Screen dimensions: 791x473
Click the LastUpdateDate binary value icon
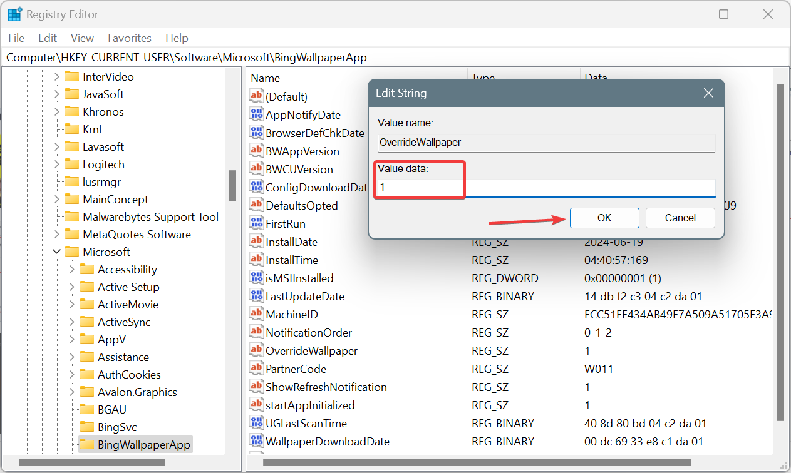click(256, 296)
